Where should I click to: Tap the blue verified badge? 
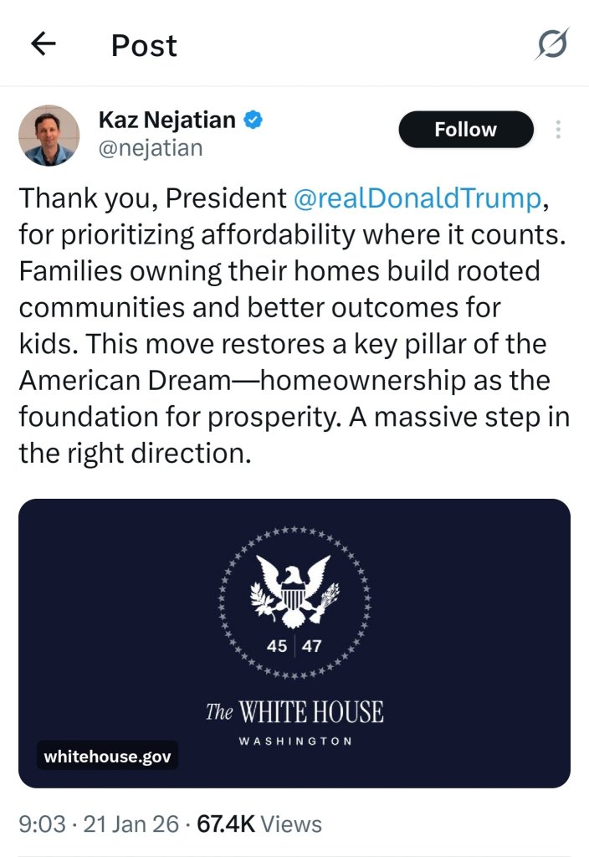coord(253,120)
